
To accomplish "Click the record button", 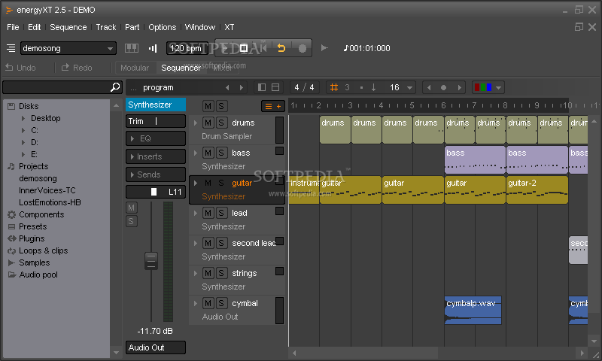I will click(x=303, y=48).
